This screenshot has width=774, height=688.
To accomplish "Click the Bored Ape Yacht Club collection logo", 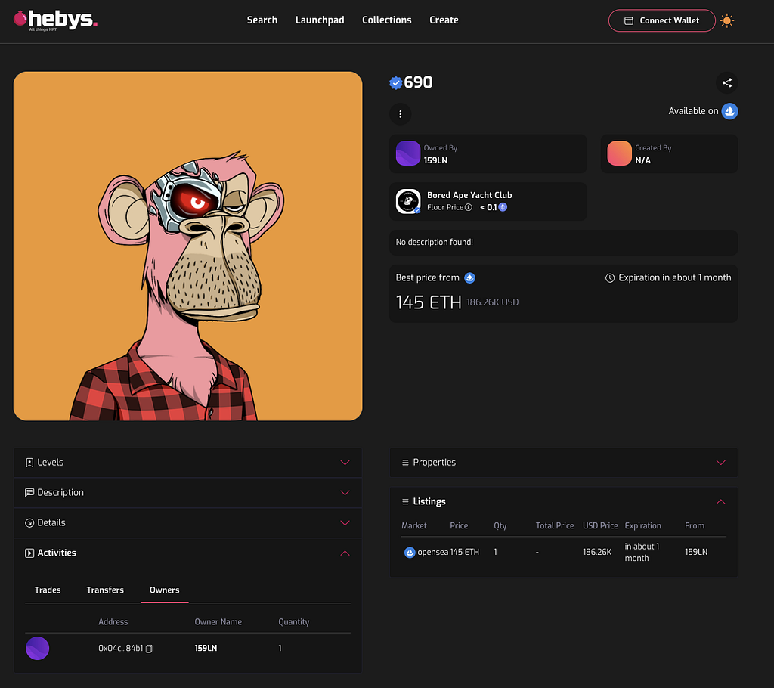I will point(408,201).
